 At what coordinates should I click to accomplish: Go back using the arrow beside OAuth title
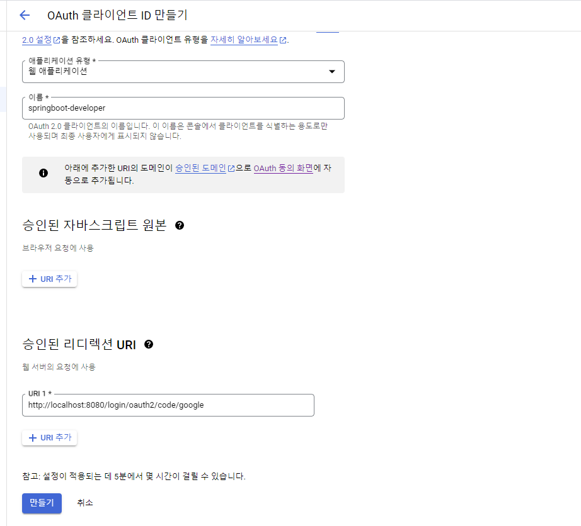tap(25, 15)
